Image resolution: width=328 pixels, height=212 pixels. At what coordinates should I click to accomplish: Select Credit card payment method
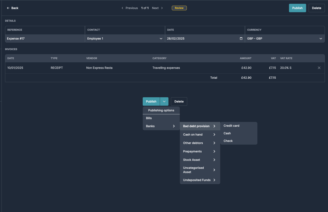239,126
